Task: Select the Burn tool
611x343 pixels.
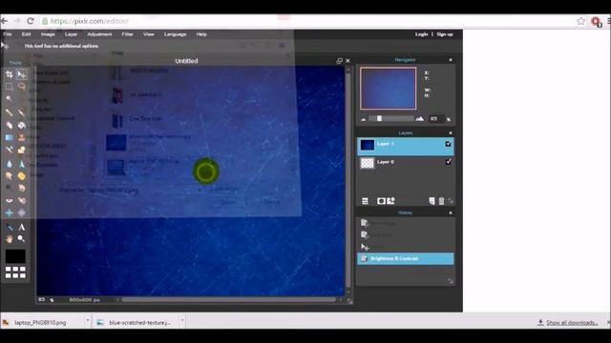Action: tap(22, 189)
